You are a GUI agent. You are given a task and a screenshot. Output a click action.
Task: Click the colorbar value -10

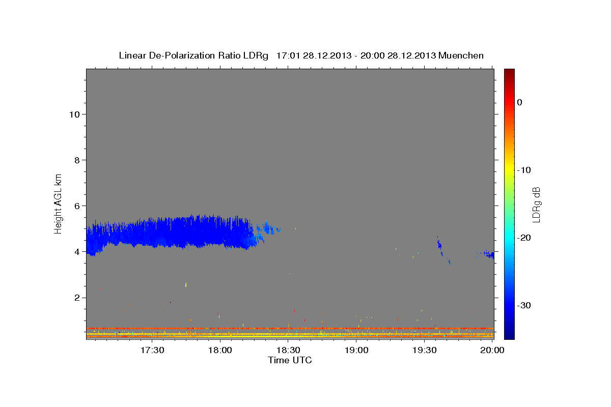pyautogui.click(x=524, y=170)
